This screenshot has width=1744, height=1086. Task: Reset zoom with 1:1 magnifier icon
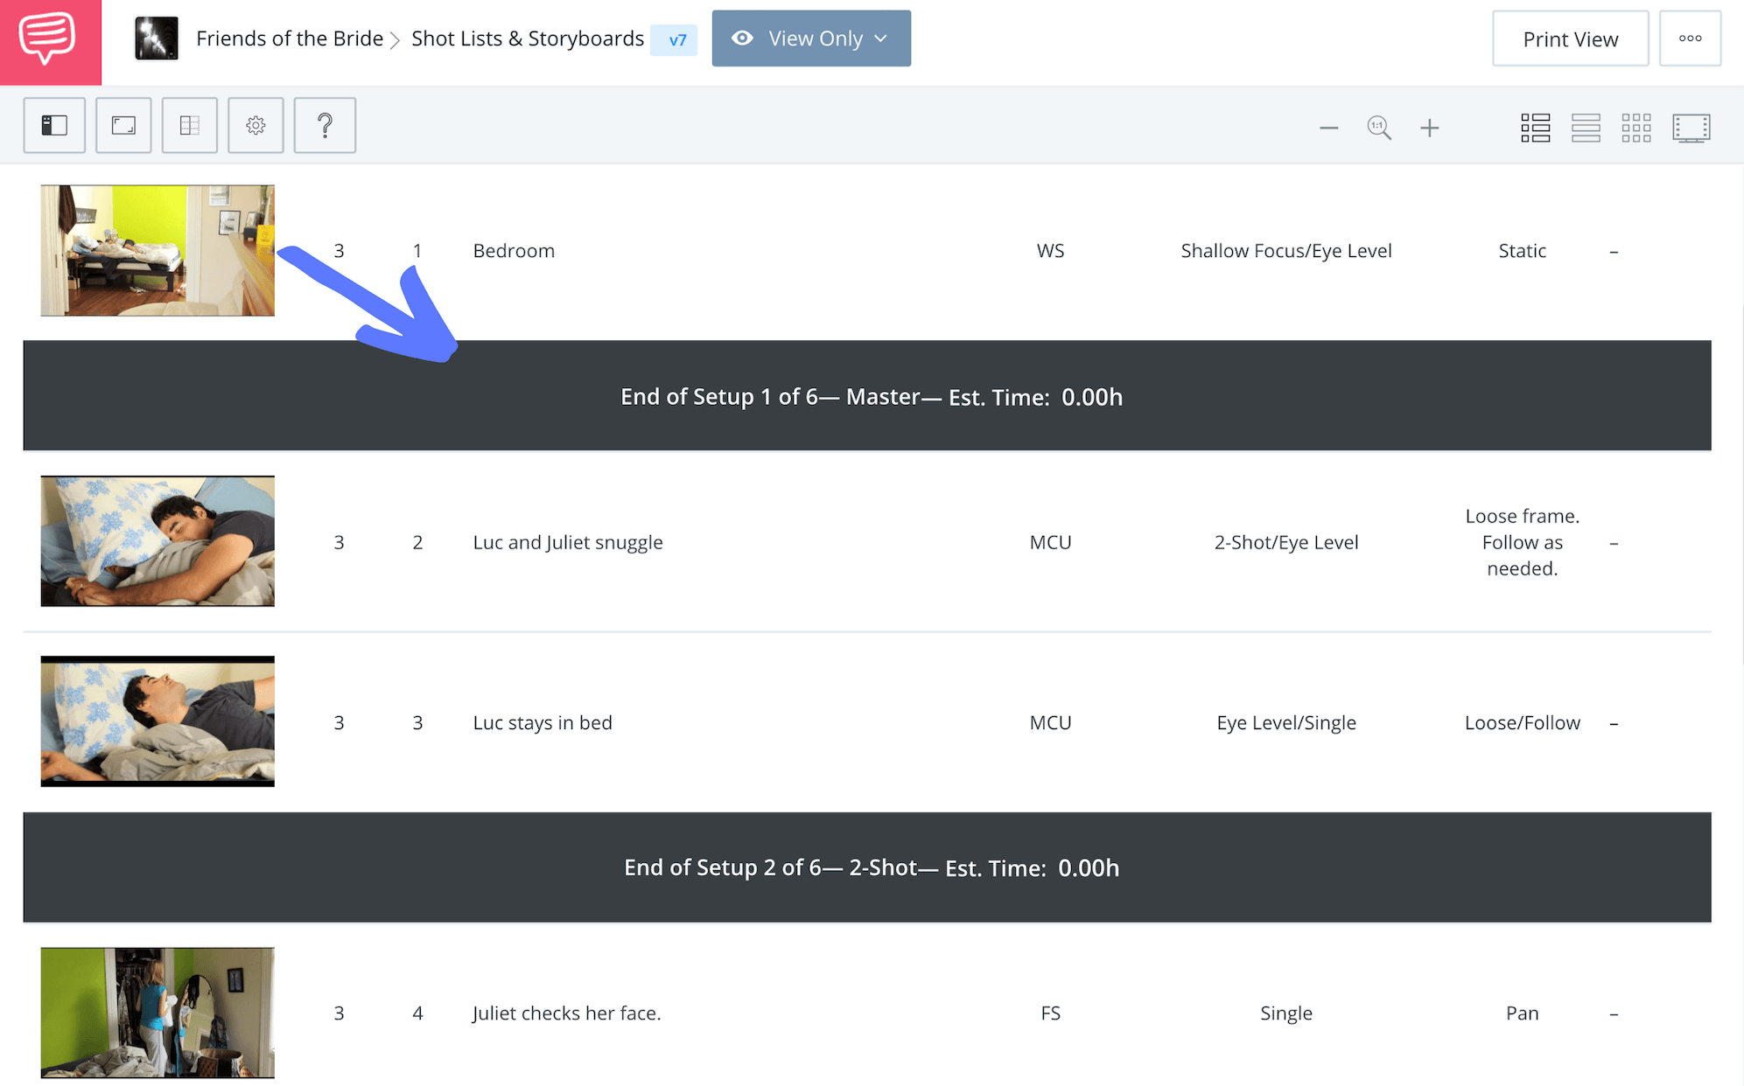(x=1379, y=129)
